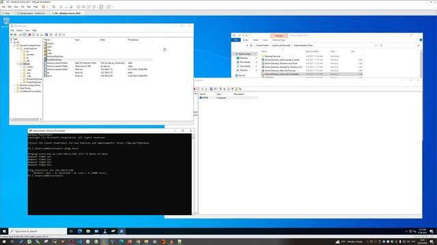Viewport: 437px width, 245px height.
Task: Open notification center in the VM taskbar
Action: (432, 231)
